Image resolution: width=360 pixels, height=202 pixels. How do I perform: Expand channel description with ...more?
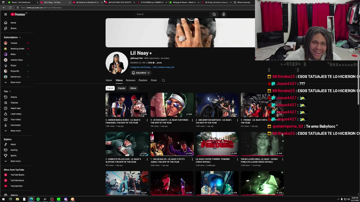tap(159, 63)
